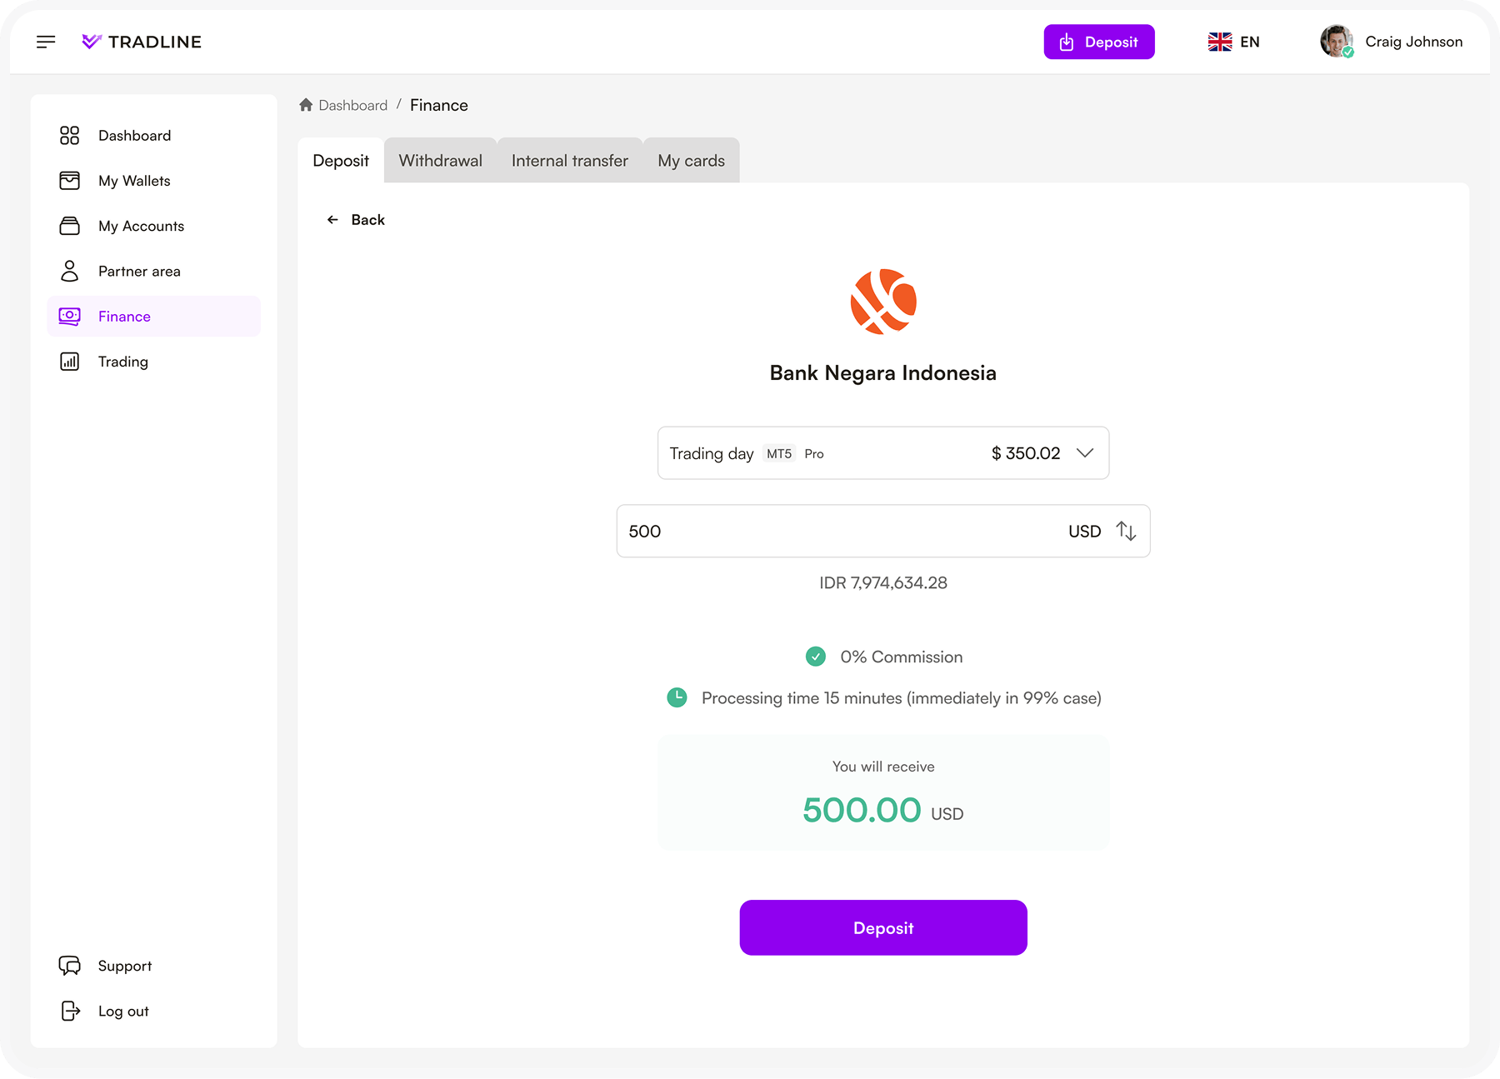The image size is (1500, 1079).
Task: Click the large purple Deposit button
Action: pos(883,927)
